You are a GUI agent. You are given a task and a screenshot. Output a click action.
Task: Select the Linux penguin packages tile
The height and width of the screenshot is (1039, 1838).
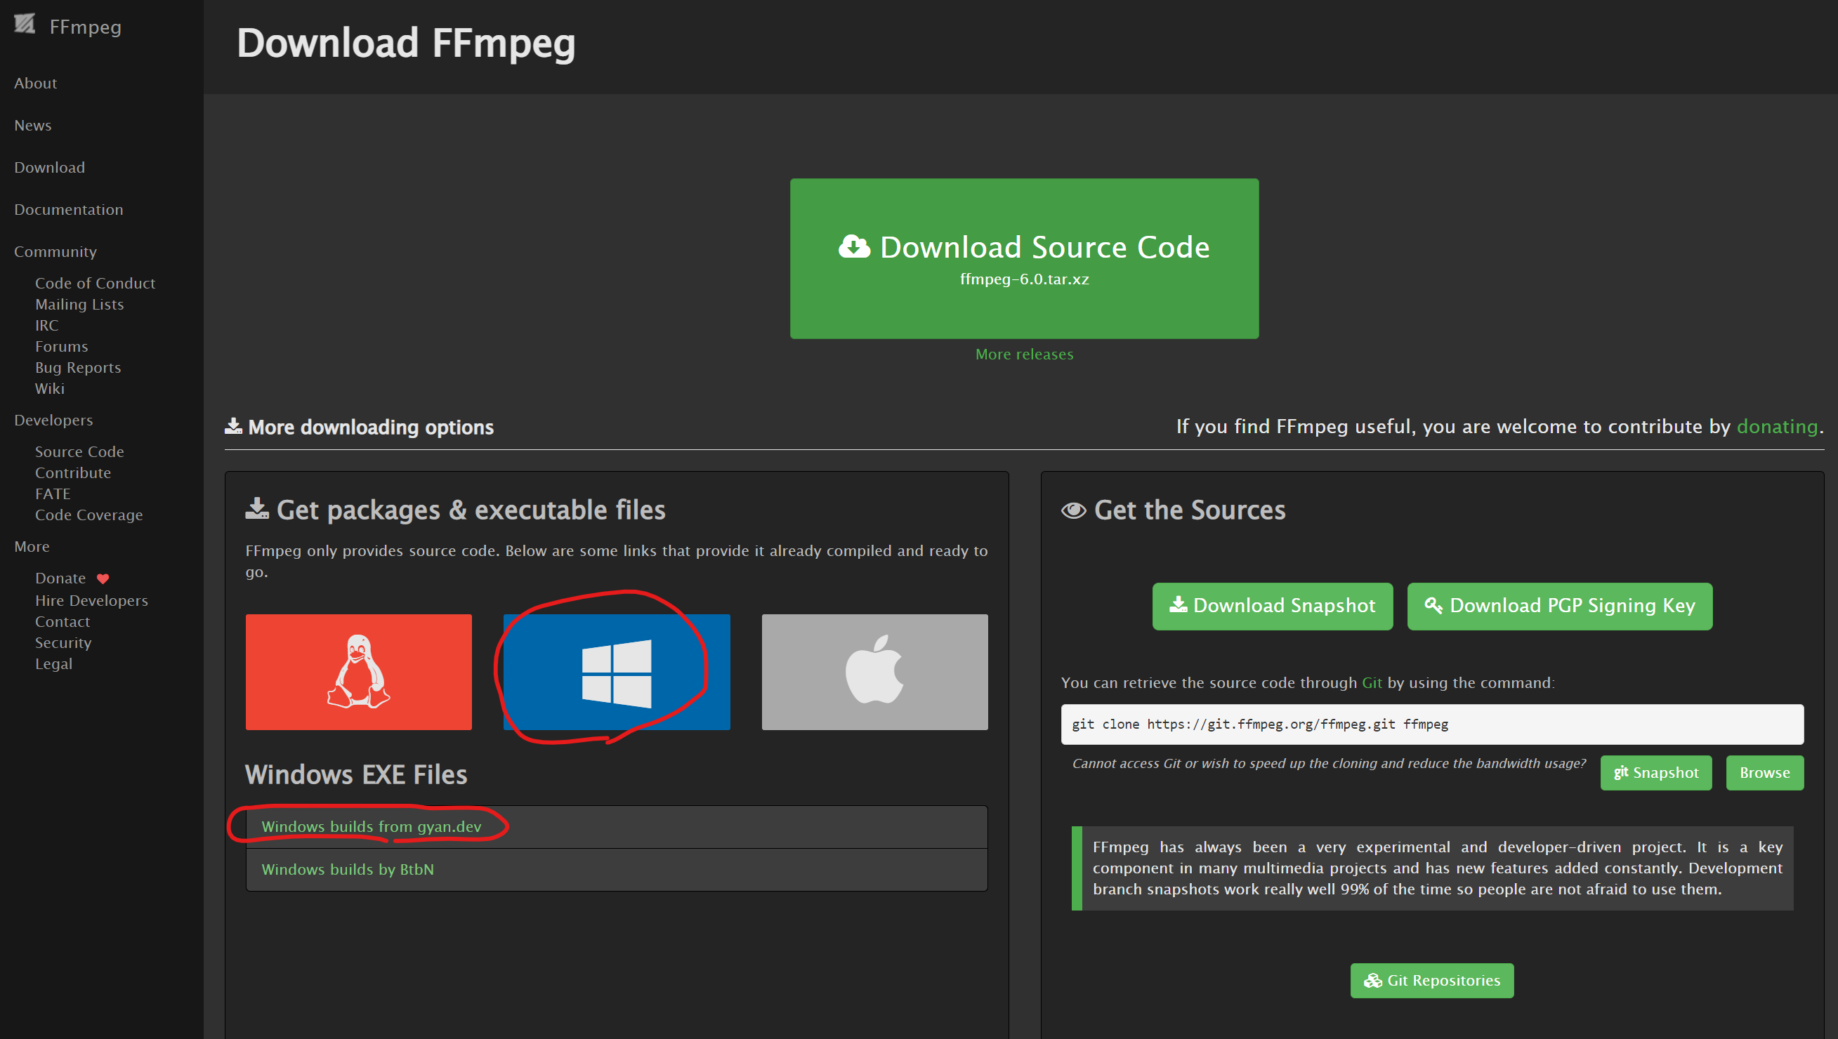coord(358,672)
